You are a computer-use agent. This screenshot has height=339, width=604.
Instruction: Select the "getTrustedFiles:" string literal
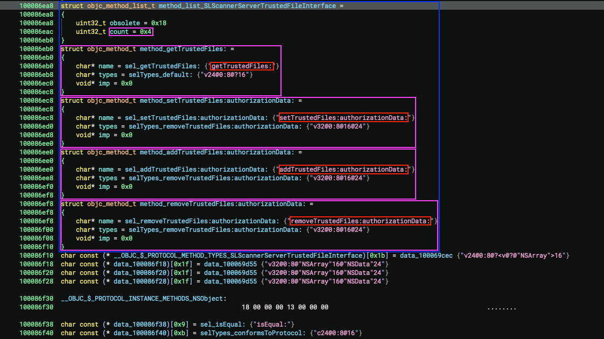pyautogui.click(x=242, y=66)
